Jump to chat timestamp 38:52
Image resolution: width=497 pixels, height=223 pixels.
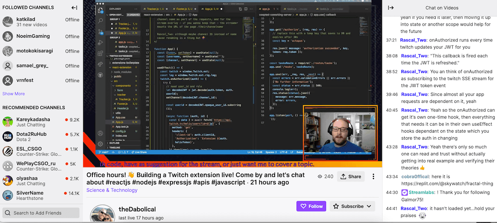point(391,71)
